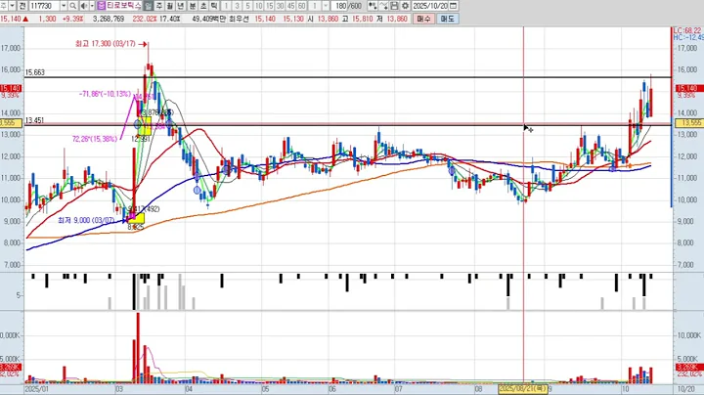Open chart settings gear icon
This screenshot has width=704, height=395.
coord(405,6)
